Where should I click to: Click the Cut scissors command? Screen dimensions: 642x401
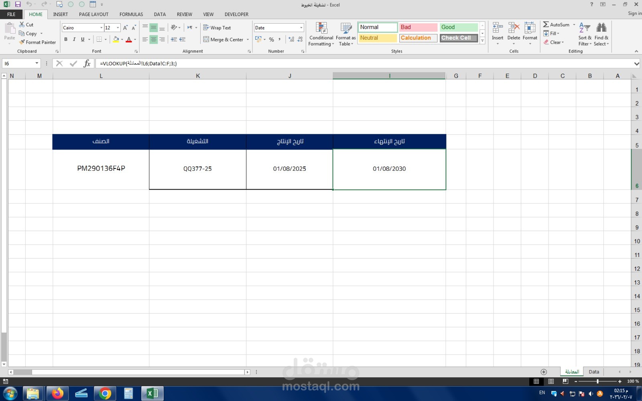(26, 24)
